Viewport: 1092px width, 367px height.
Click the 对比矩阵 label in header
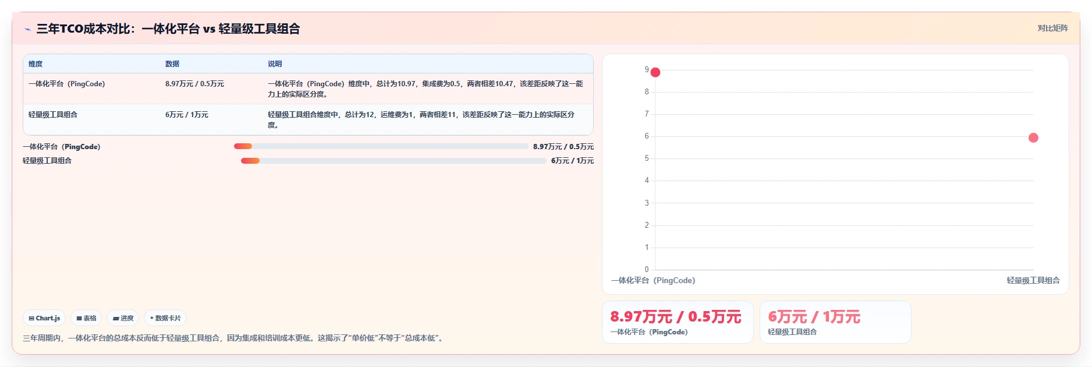point(1052,28)
